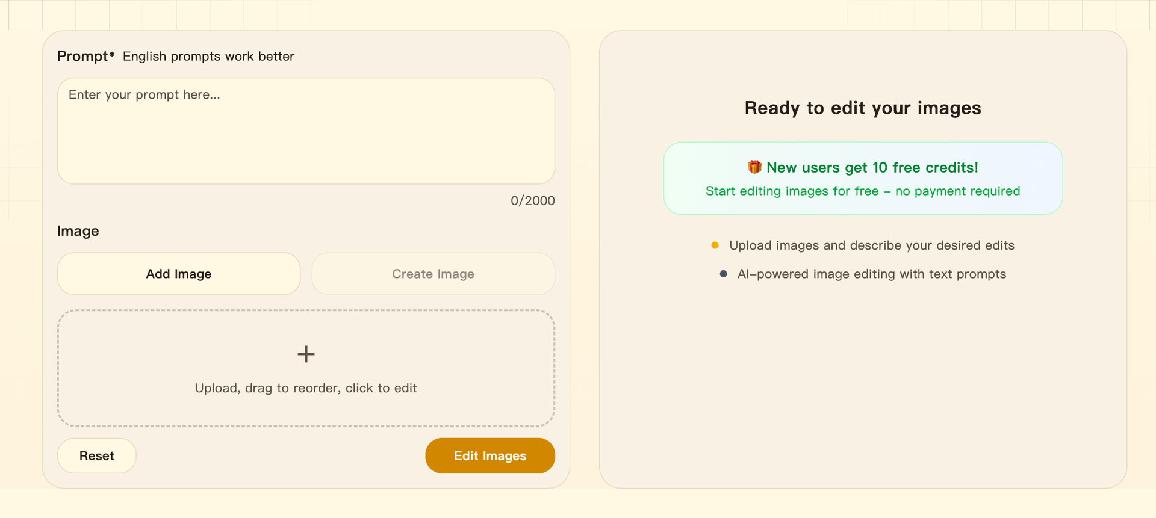Click the "English prompts work better" hint
The width and height of the screenshot is (1156, 518).
point(208,56)
